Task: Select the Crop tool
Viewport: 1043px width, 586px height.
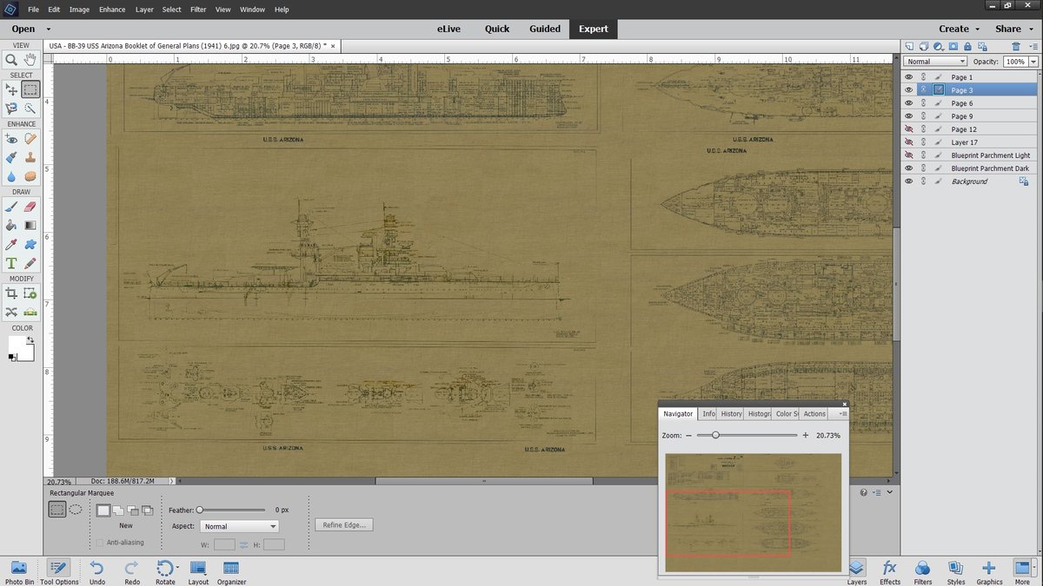Action: tap(12, 293)
